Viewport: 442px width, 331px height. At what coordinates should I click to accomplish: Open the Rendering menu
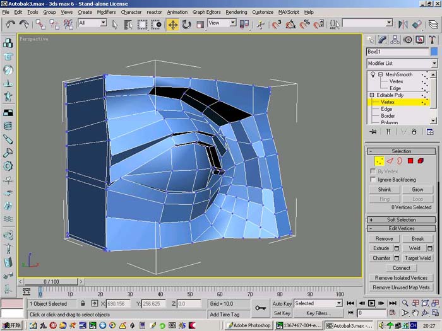(236, 12)
